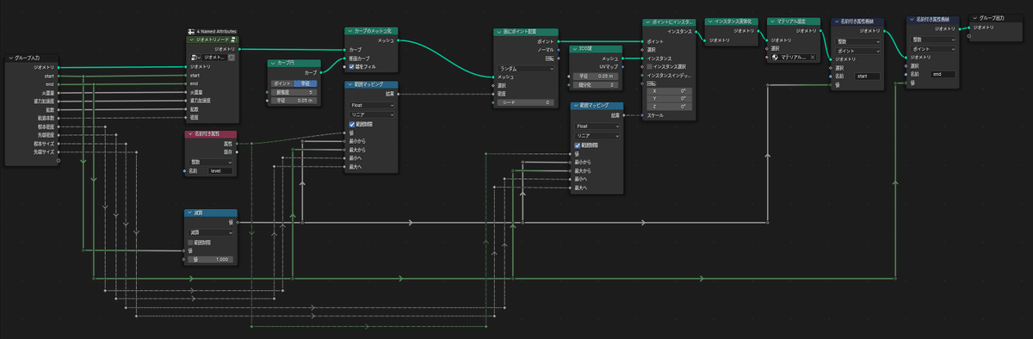Open the ポイント domain dropdown in the start attribute node

click(x=858, y=50)
